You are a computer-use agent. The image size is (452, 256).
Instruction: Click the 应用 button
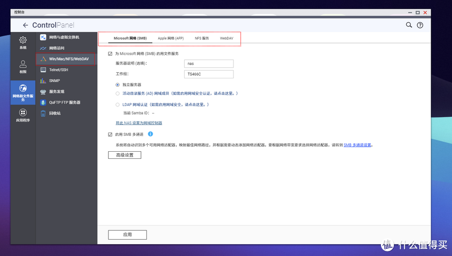point(127,235)
